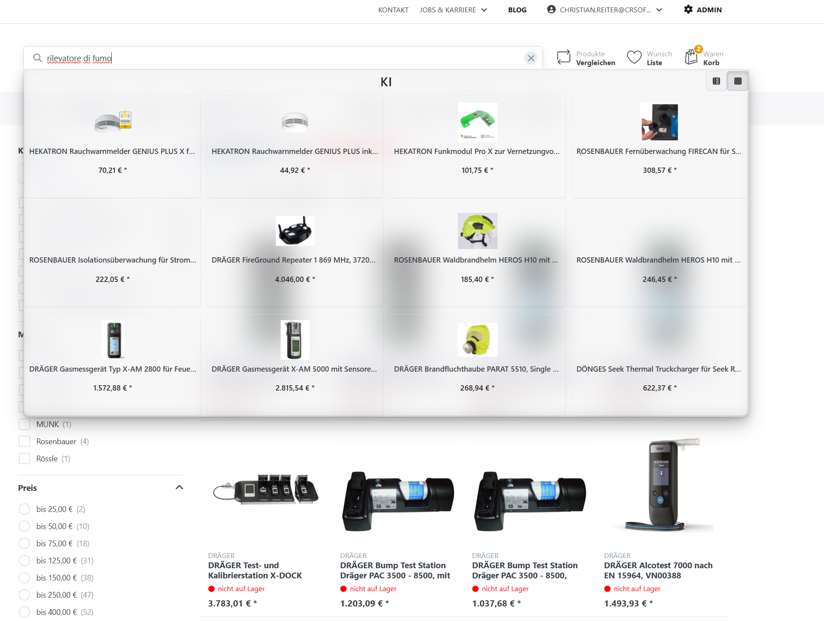824x621 pixels.
Task: Check the Rössle manufacturer filter
Action: [25, 458]
